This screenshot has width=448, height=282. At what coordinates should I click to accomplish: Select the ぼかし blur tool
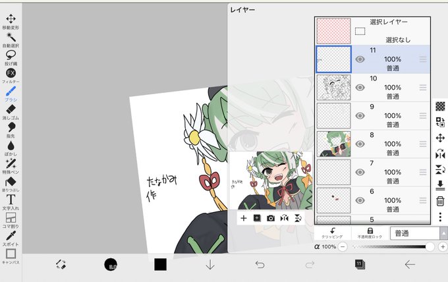[11, 148]
